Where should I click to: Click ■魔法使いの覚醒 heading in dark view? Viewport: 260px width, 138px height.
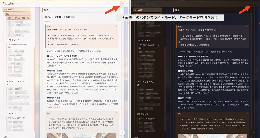click(x=185, y=71)
